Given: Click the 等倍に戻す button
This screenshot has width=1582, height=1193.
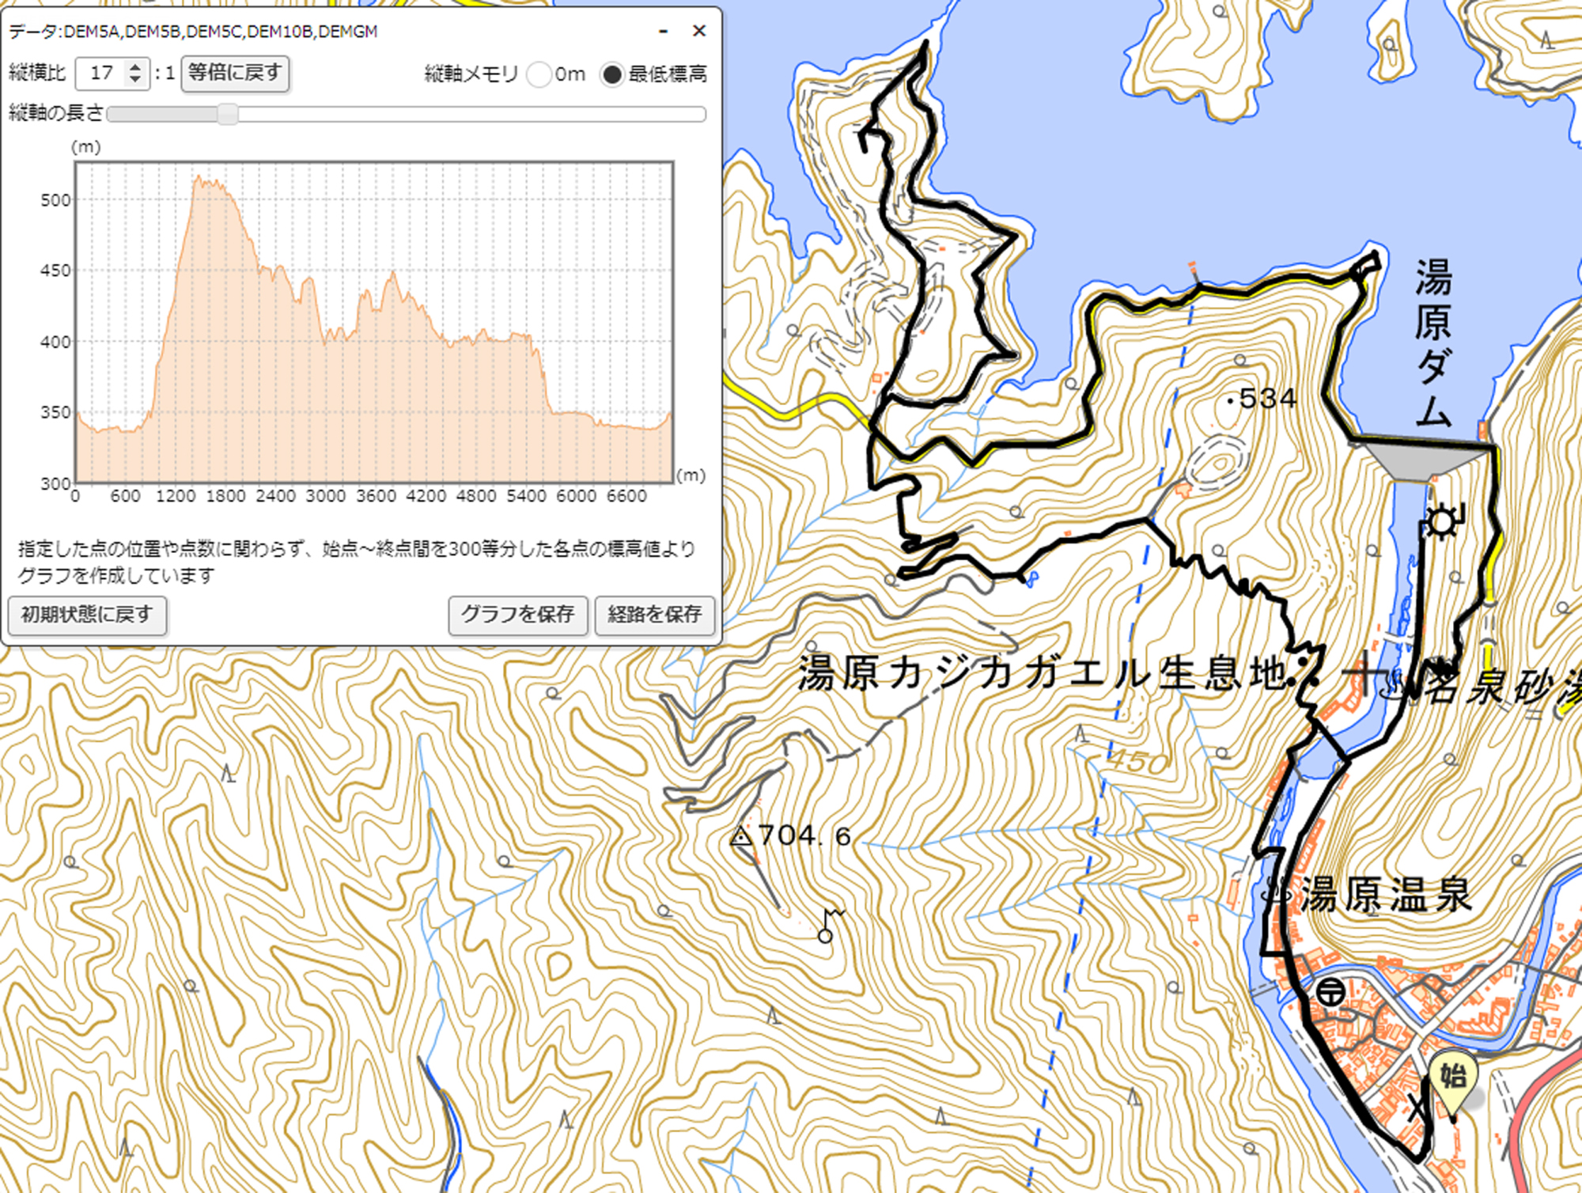Looking at the screenshot, I should pos(235,74).
